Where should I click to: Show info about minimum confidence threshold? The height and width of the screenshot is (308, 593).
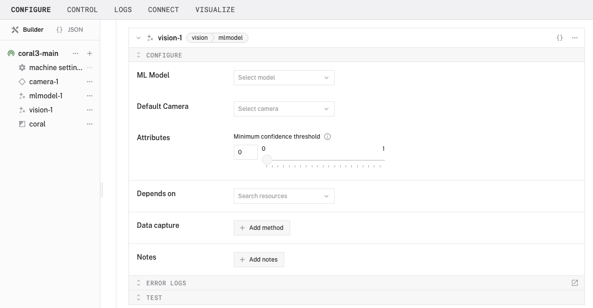pyautogui.click(x=327, y=137)
